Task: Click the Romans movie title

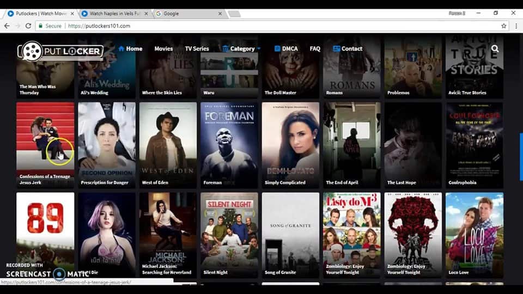Action: [334, 93]
